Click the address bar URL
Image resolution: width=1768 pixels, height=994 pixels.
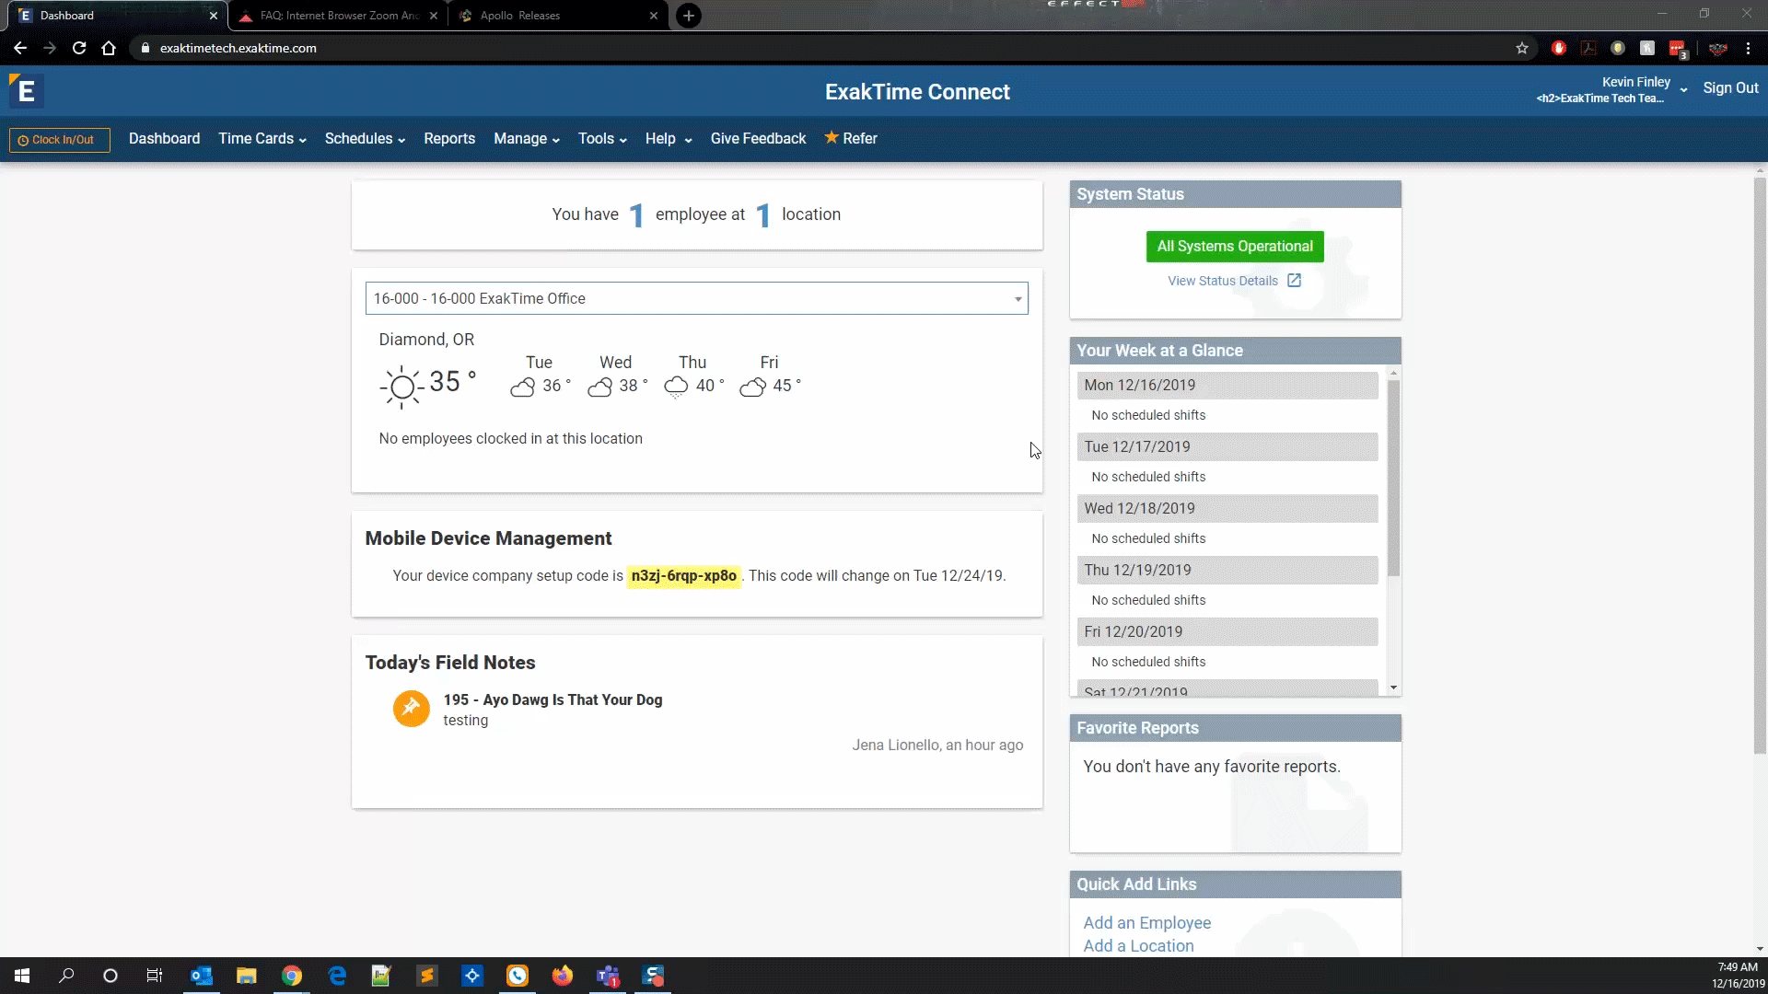tap(238, 48)
